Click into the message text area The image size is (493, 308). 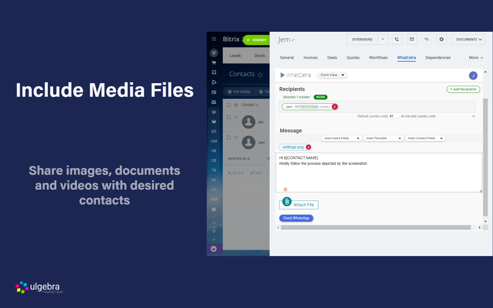(379, 172)
